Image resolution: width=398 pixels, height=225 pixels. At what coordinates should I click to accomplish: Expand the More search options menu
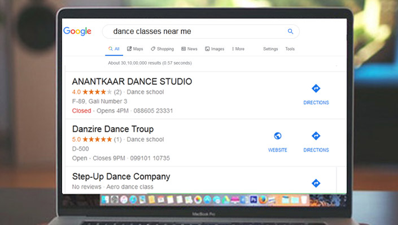tap(238, 49)
